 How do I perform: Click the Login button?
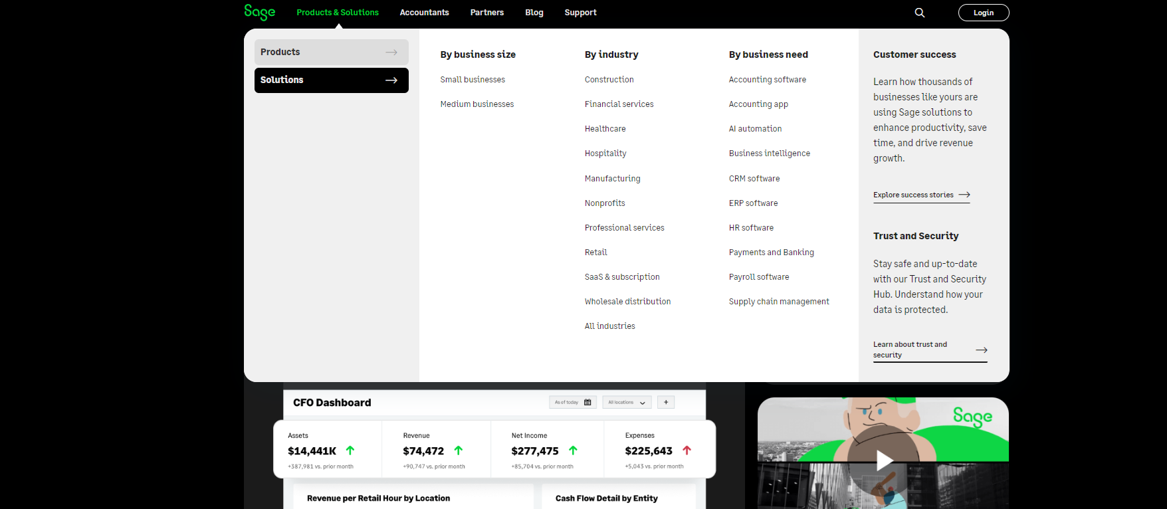point(984,13)
